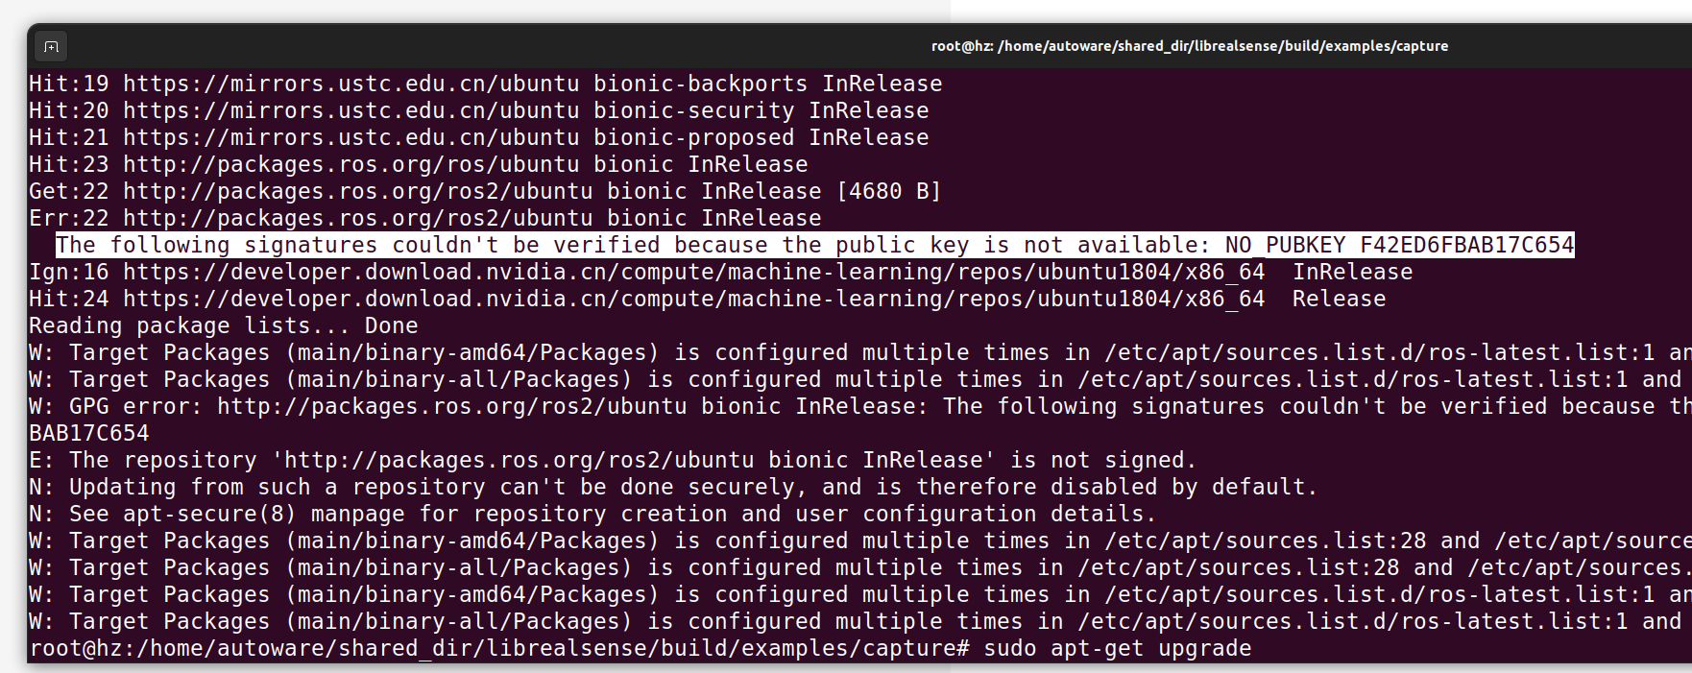
Task: Click the Hit:20 bionic-security InRelease line
Action: tap(478, 110)
